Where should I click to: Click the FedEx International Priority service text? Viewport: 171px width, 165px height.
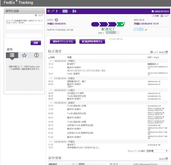[x=146, y=164]
